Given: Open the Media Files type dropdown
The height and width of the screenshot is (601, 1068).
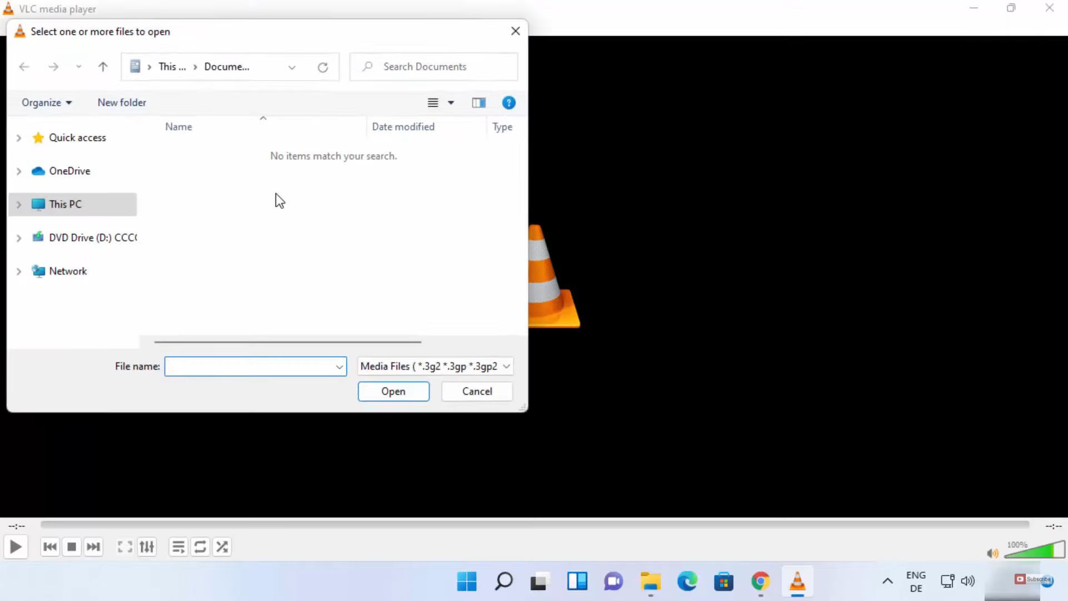Looking at the screenshot, I should tap(506, 366).
